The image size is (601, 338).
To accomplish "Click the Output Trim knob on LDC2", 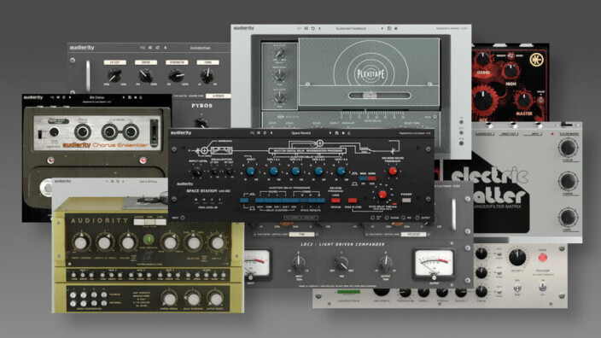I will point(385,263).
